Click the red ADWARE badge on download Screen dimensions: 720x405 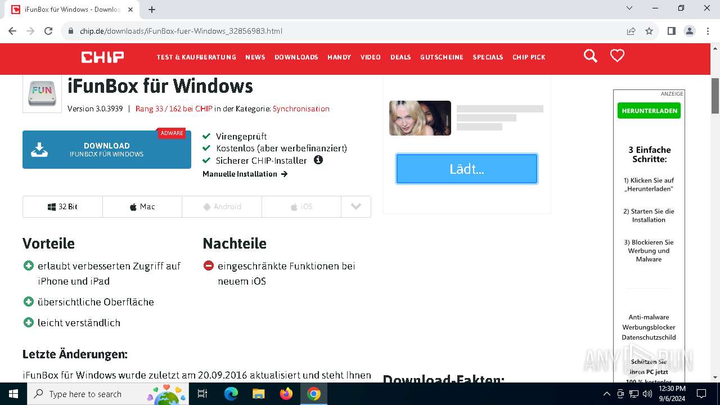172,133
